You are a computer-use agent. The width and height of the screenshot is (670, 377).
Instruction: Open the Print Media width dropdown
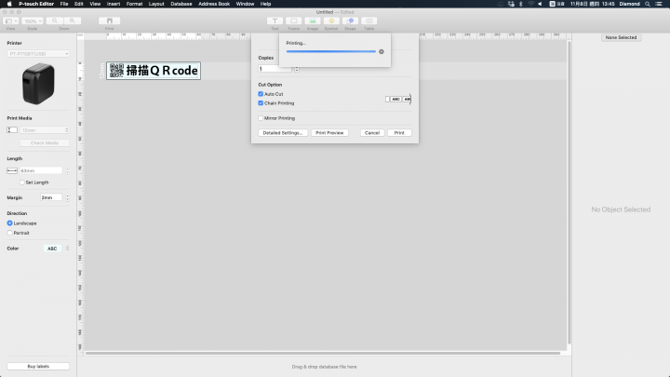[45, 130]
